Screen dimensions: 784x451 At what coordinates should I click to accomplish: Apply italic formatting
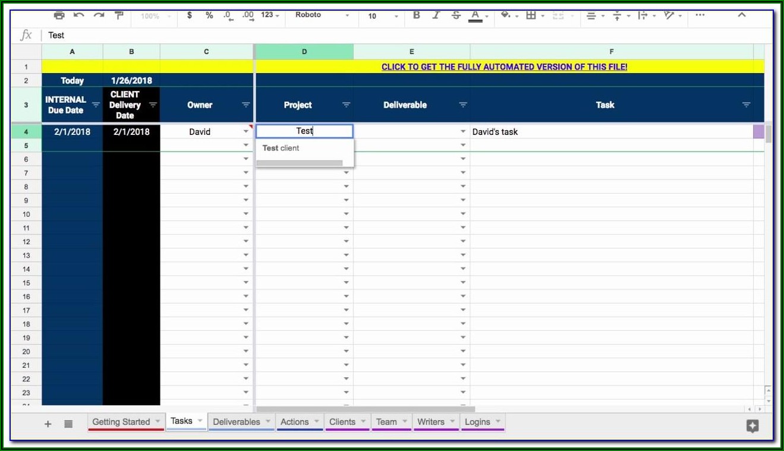tap(436, 15)
